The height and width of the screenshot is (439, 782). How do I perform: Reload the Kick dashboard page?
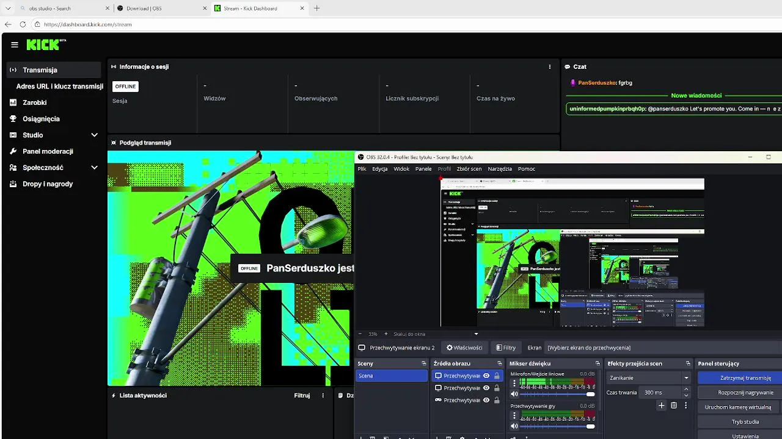coord(23,24)
